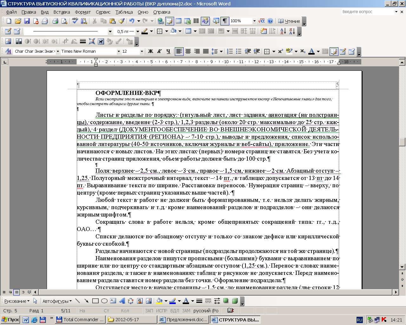Viewport: 406px width, 325px height.
Task: Expand the line weight 0,5 пт dropdown
Action: point(138,31)
